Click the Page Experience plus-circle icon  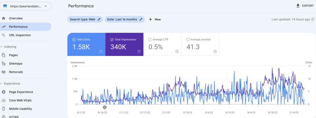[x=3, y=92]
